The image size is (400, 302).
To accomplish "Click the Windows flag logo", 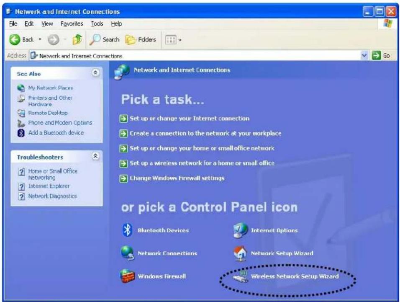I will (388, 24).
